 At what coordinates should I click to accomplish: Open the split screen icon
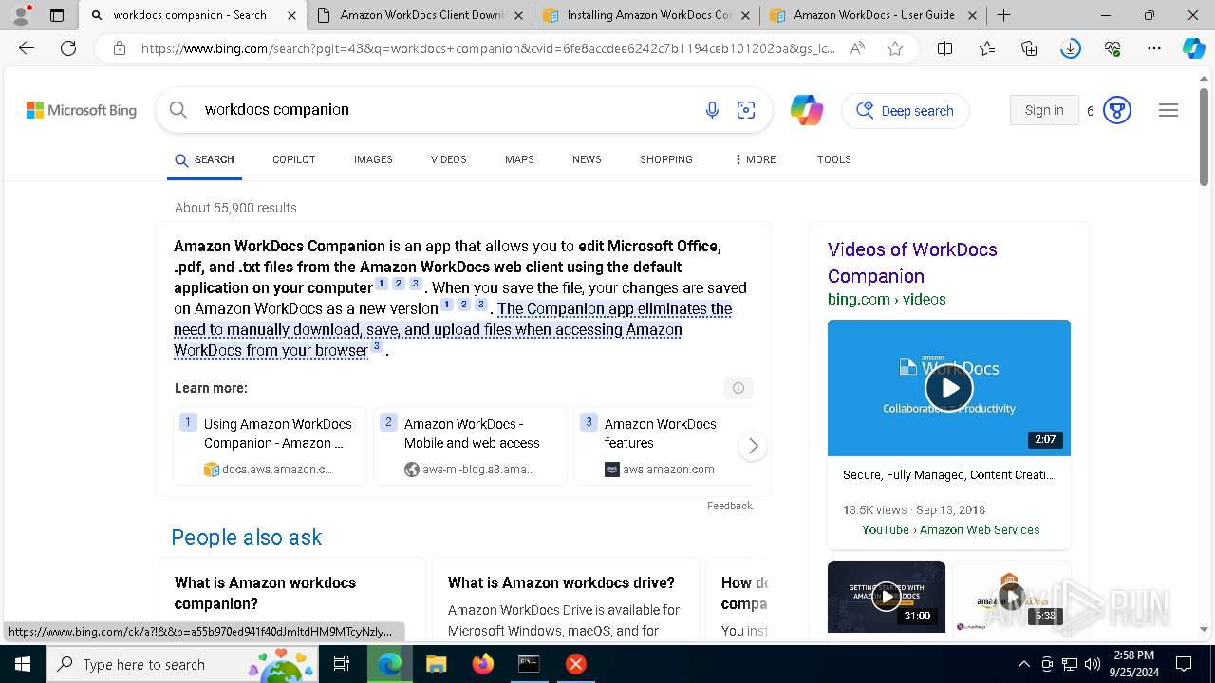(944, 48)
